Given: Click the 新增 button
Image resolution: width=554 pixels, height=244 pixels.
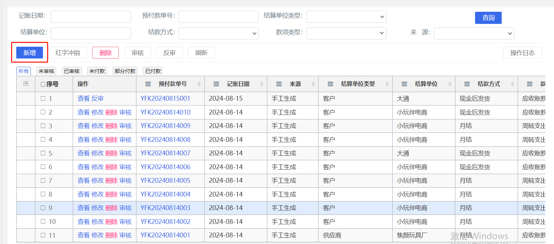Looking at the screenshot, I should (x=29, y=53).
